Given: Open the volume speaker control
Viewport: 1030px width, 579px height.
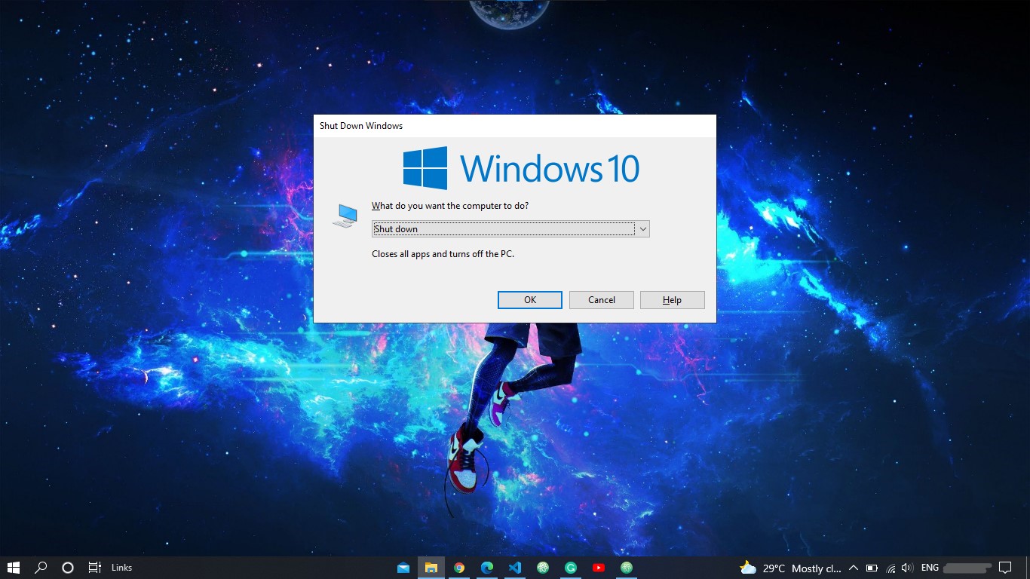Looking at the screenshot, I should pyautogui.click(x=907, y=568).
